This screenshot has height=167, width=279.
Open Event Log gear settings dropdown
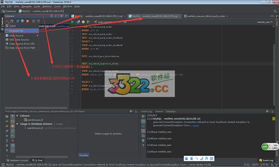coord(268,111)
